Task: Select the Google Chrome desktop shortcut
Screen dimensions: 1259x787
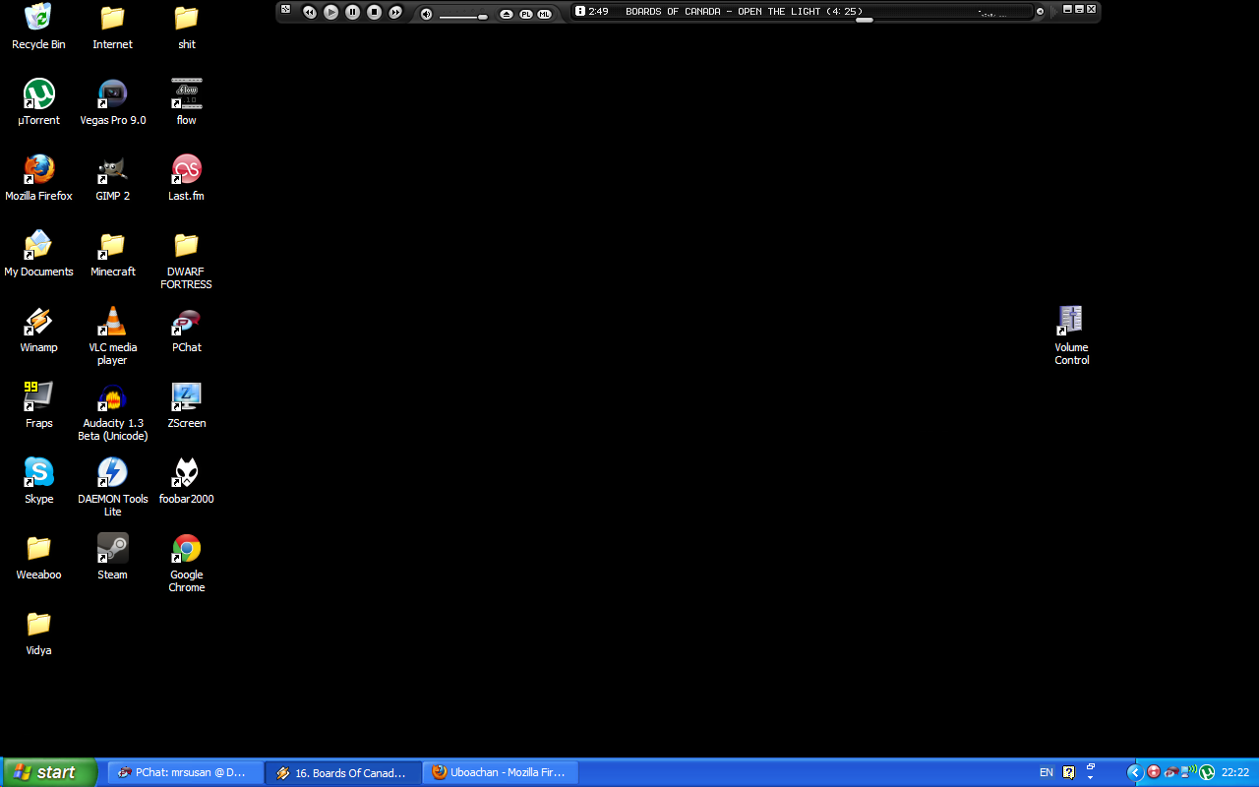Action: pyautogui.click(x=186, y=563)
